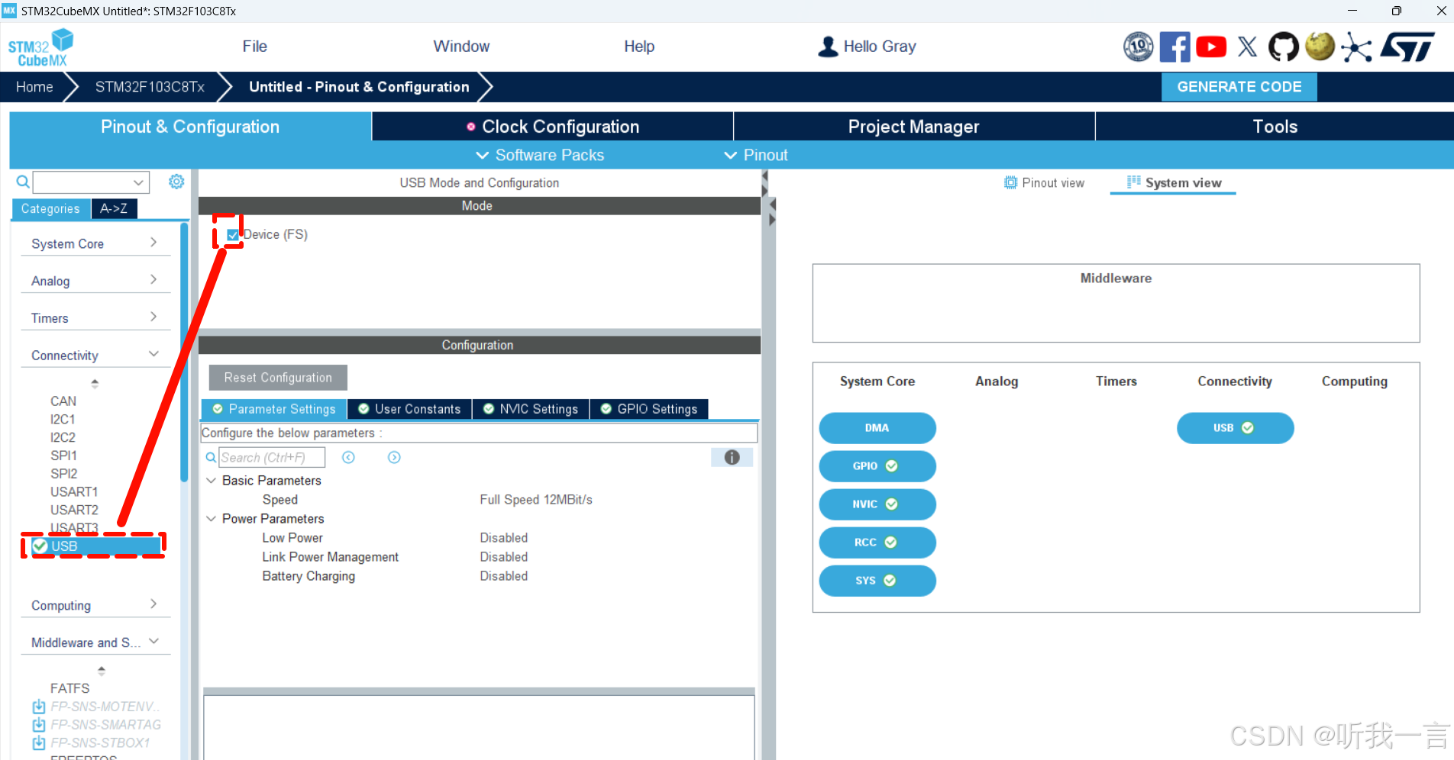Image resolution: width=1454 pixels, height=760 pixels.
Task: Open the peripheral search dropdown
Action: [138, 182]
